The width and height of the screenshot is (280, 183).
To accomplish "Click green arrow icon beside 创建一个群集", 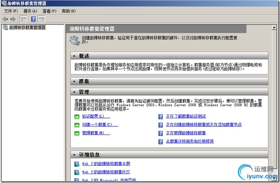I will [x=77, y=125].
